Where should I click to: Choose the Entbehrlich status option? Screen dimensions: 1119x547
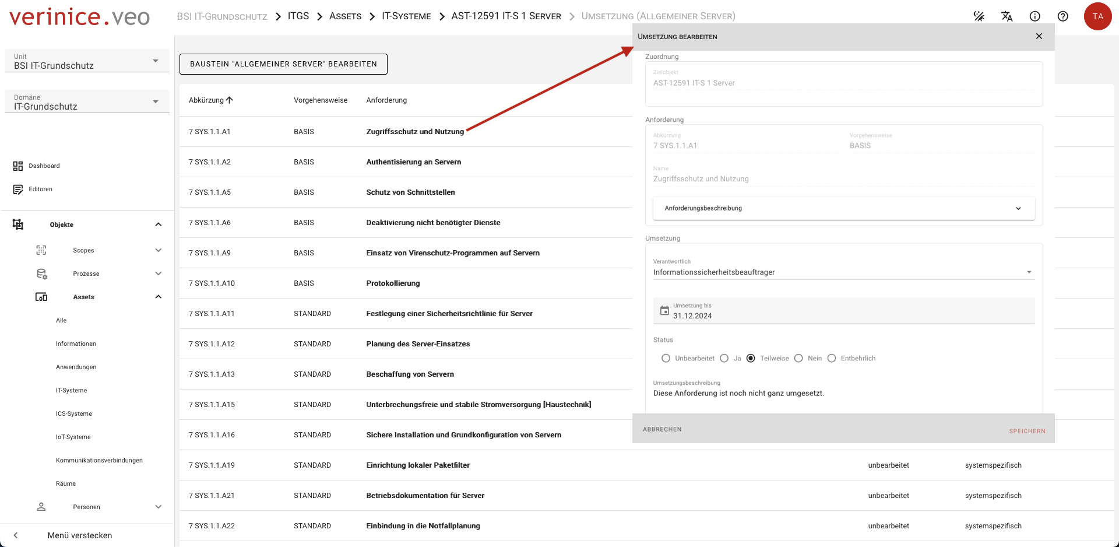[832, 359]
